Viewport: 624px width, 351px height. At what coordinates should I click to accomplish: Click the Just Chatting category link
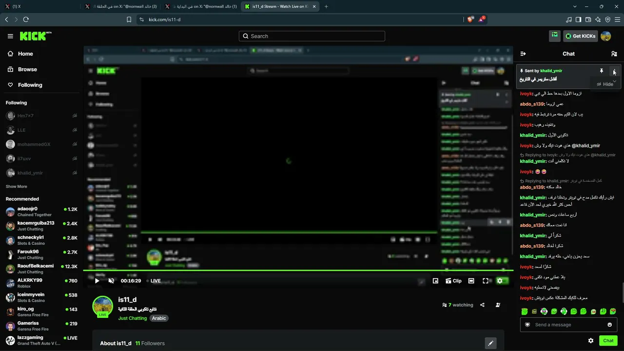(x=132, y=318)
